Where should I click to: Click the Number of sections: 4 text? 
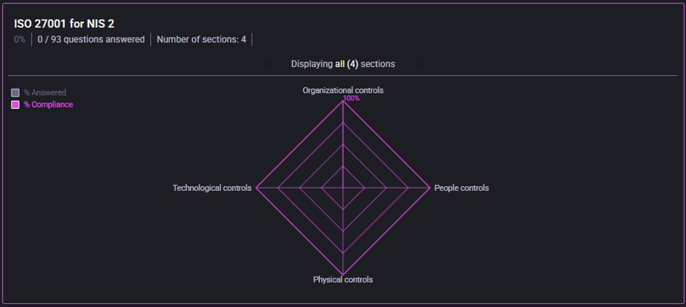tap(201, 39)
